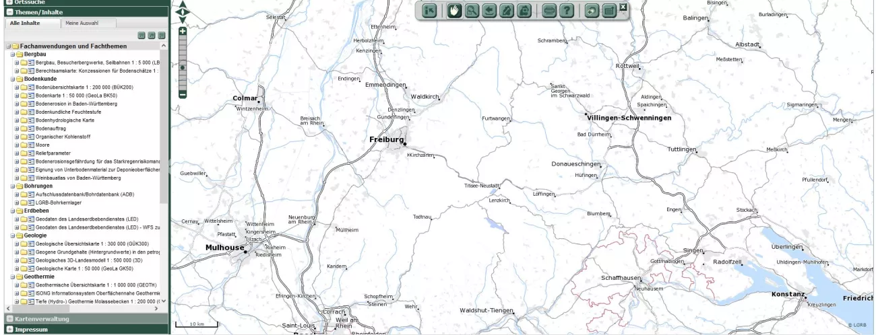
Task: Expand Weinbauatlas von Baden-Württemberg node
Action: pos(17,178)
